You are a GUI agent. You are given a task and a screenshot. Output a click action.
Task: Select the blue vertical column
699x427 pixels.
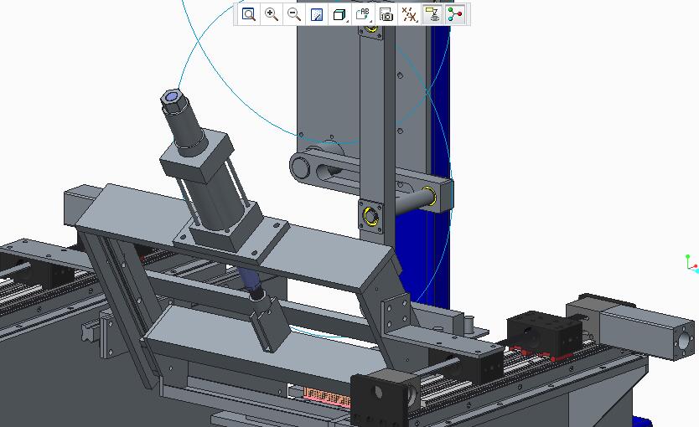click(x=439, y=126)
